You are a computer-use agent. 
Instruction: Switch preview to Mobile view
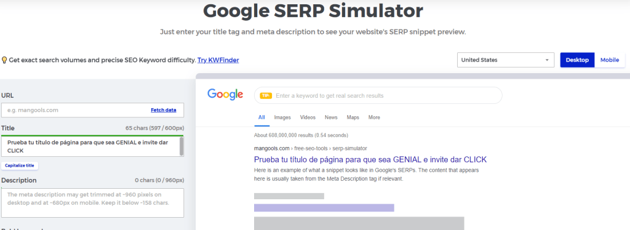(610, 60)
